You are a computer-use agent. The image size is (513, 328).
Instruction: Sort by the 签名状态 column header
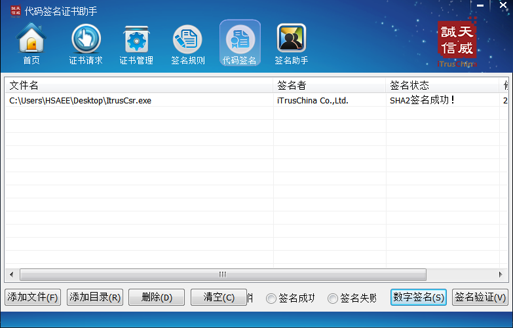point(442,85)
